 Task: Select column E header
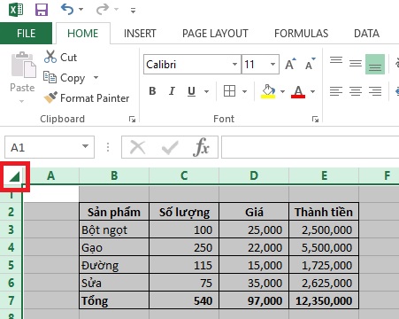[x=324, y=175]
